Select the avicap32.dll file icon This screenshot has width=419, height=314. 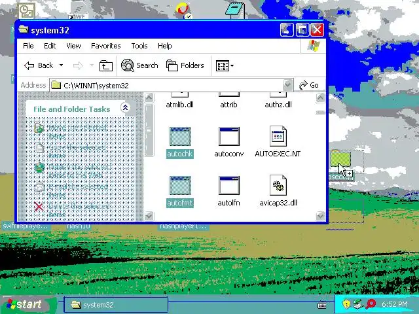278,185
